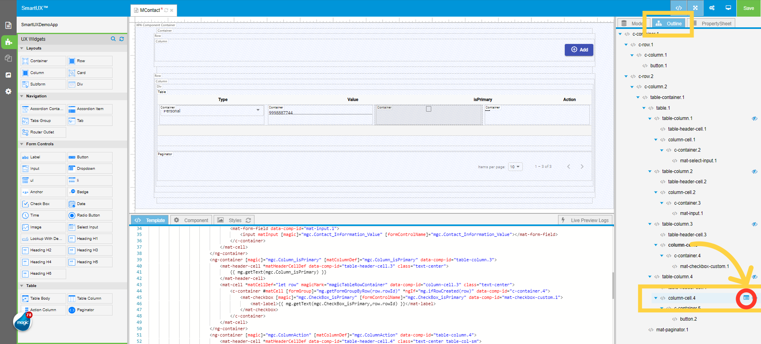Select the Accordion Item widget
The image size is (761, 344).
(x=90, y=109)
